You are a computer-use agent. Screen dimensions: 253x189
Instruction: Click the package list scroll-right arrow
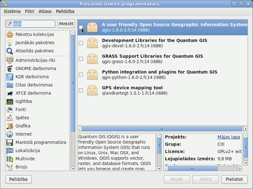pos(245,129)
